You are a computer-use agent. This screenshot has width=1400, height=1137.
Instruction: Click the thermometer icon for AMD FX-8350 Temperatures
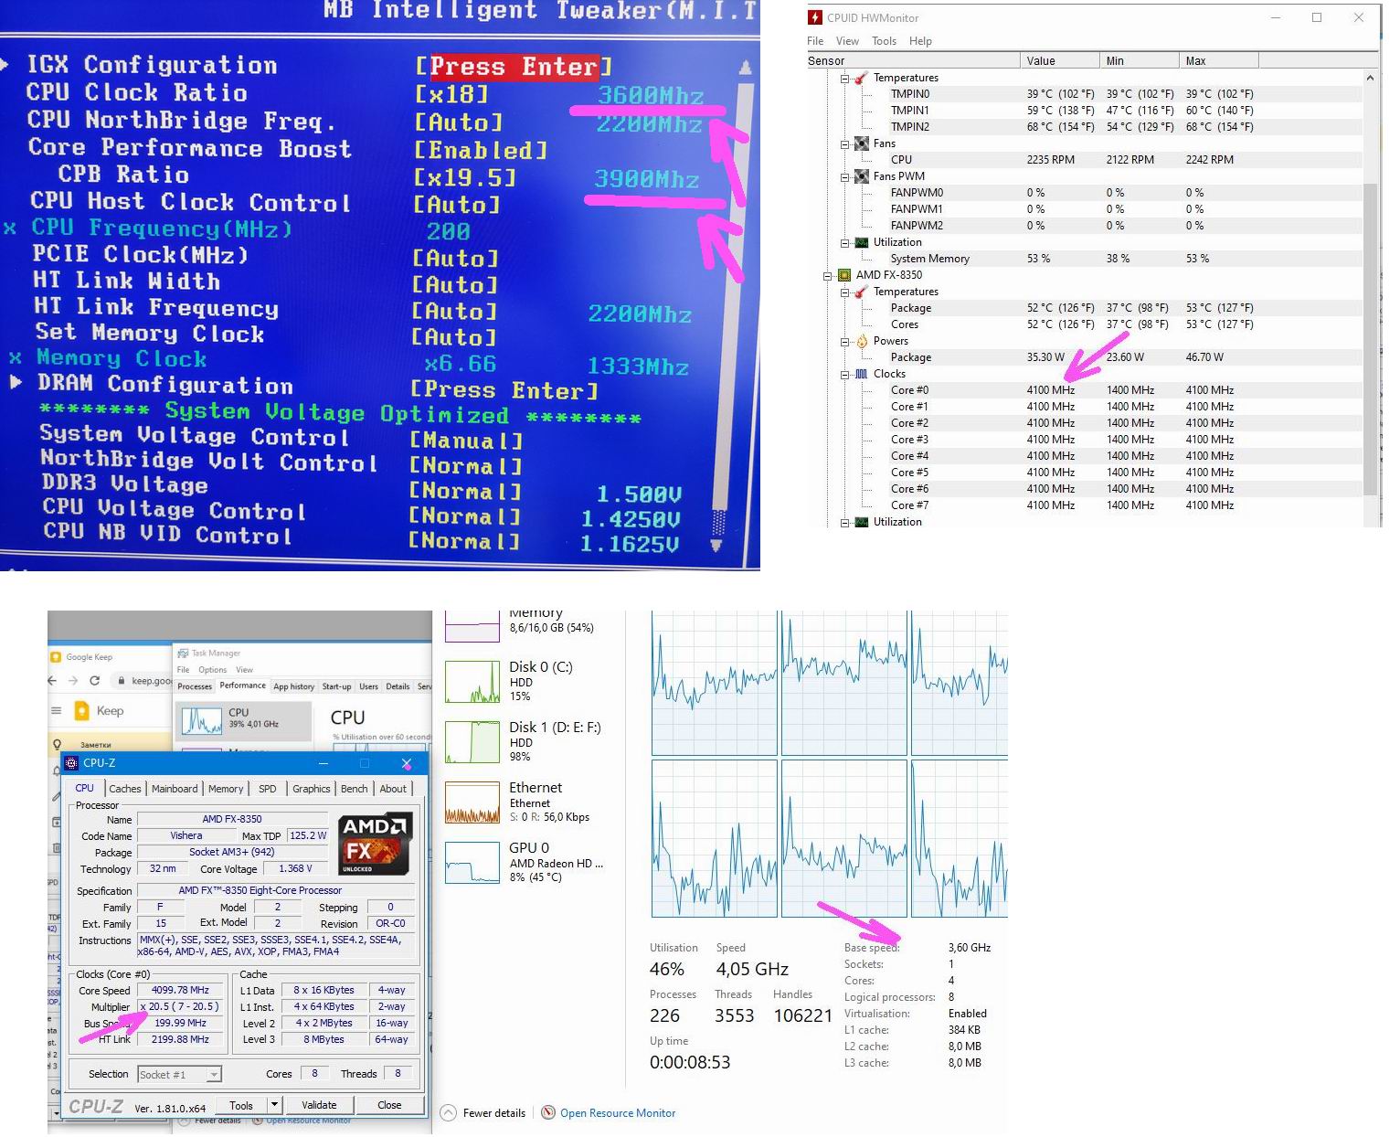[x=861, y=292]
